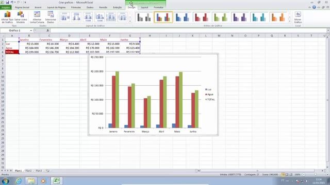The image size is (330, 185).
Task: Click Excel icon in taskbar
Action: 56,181
